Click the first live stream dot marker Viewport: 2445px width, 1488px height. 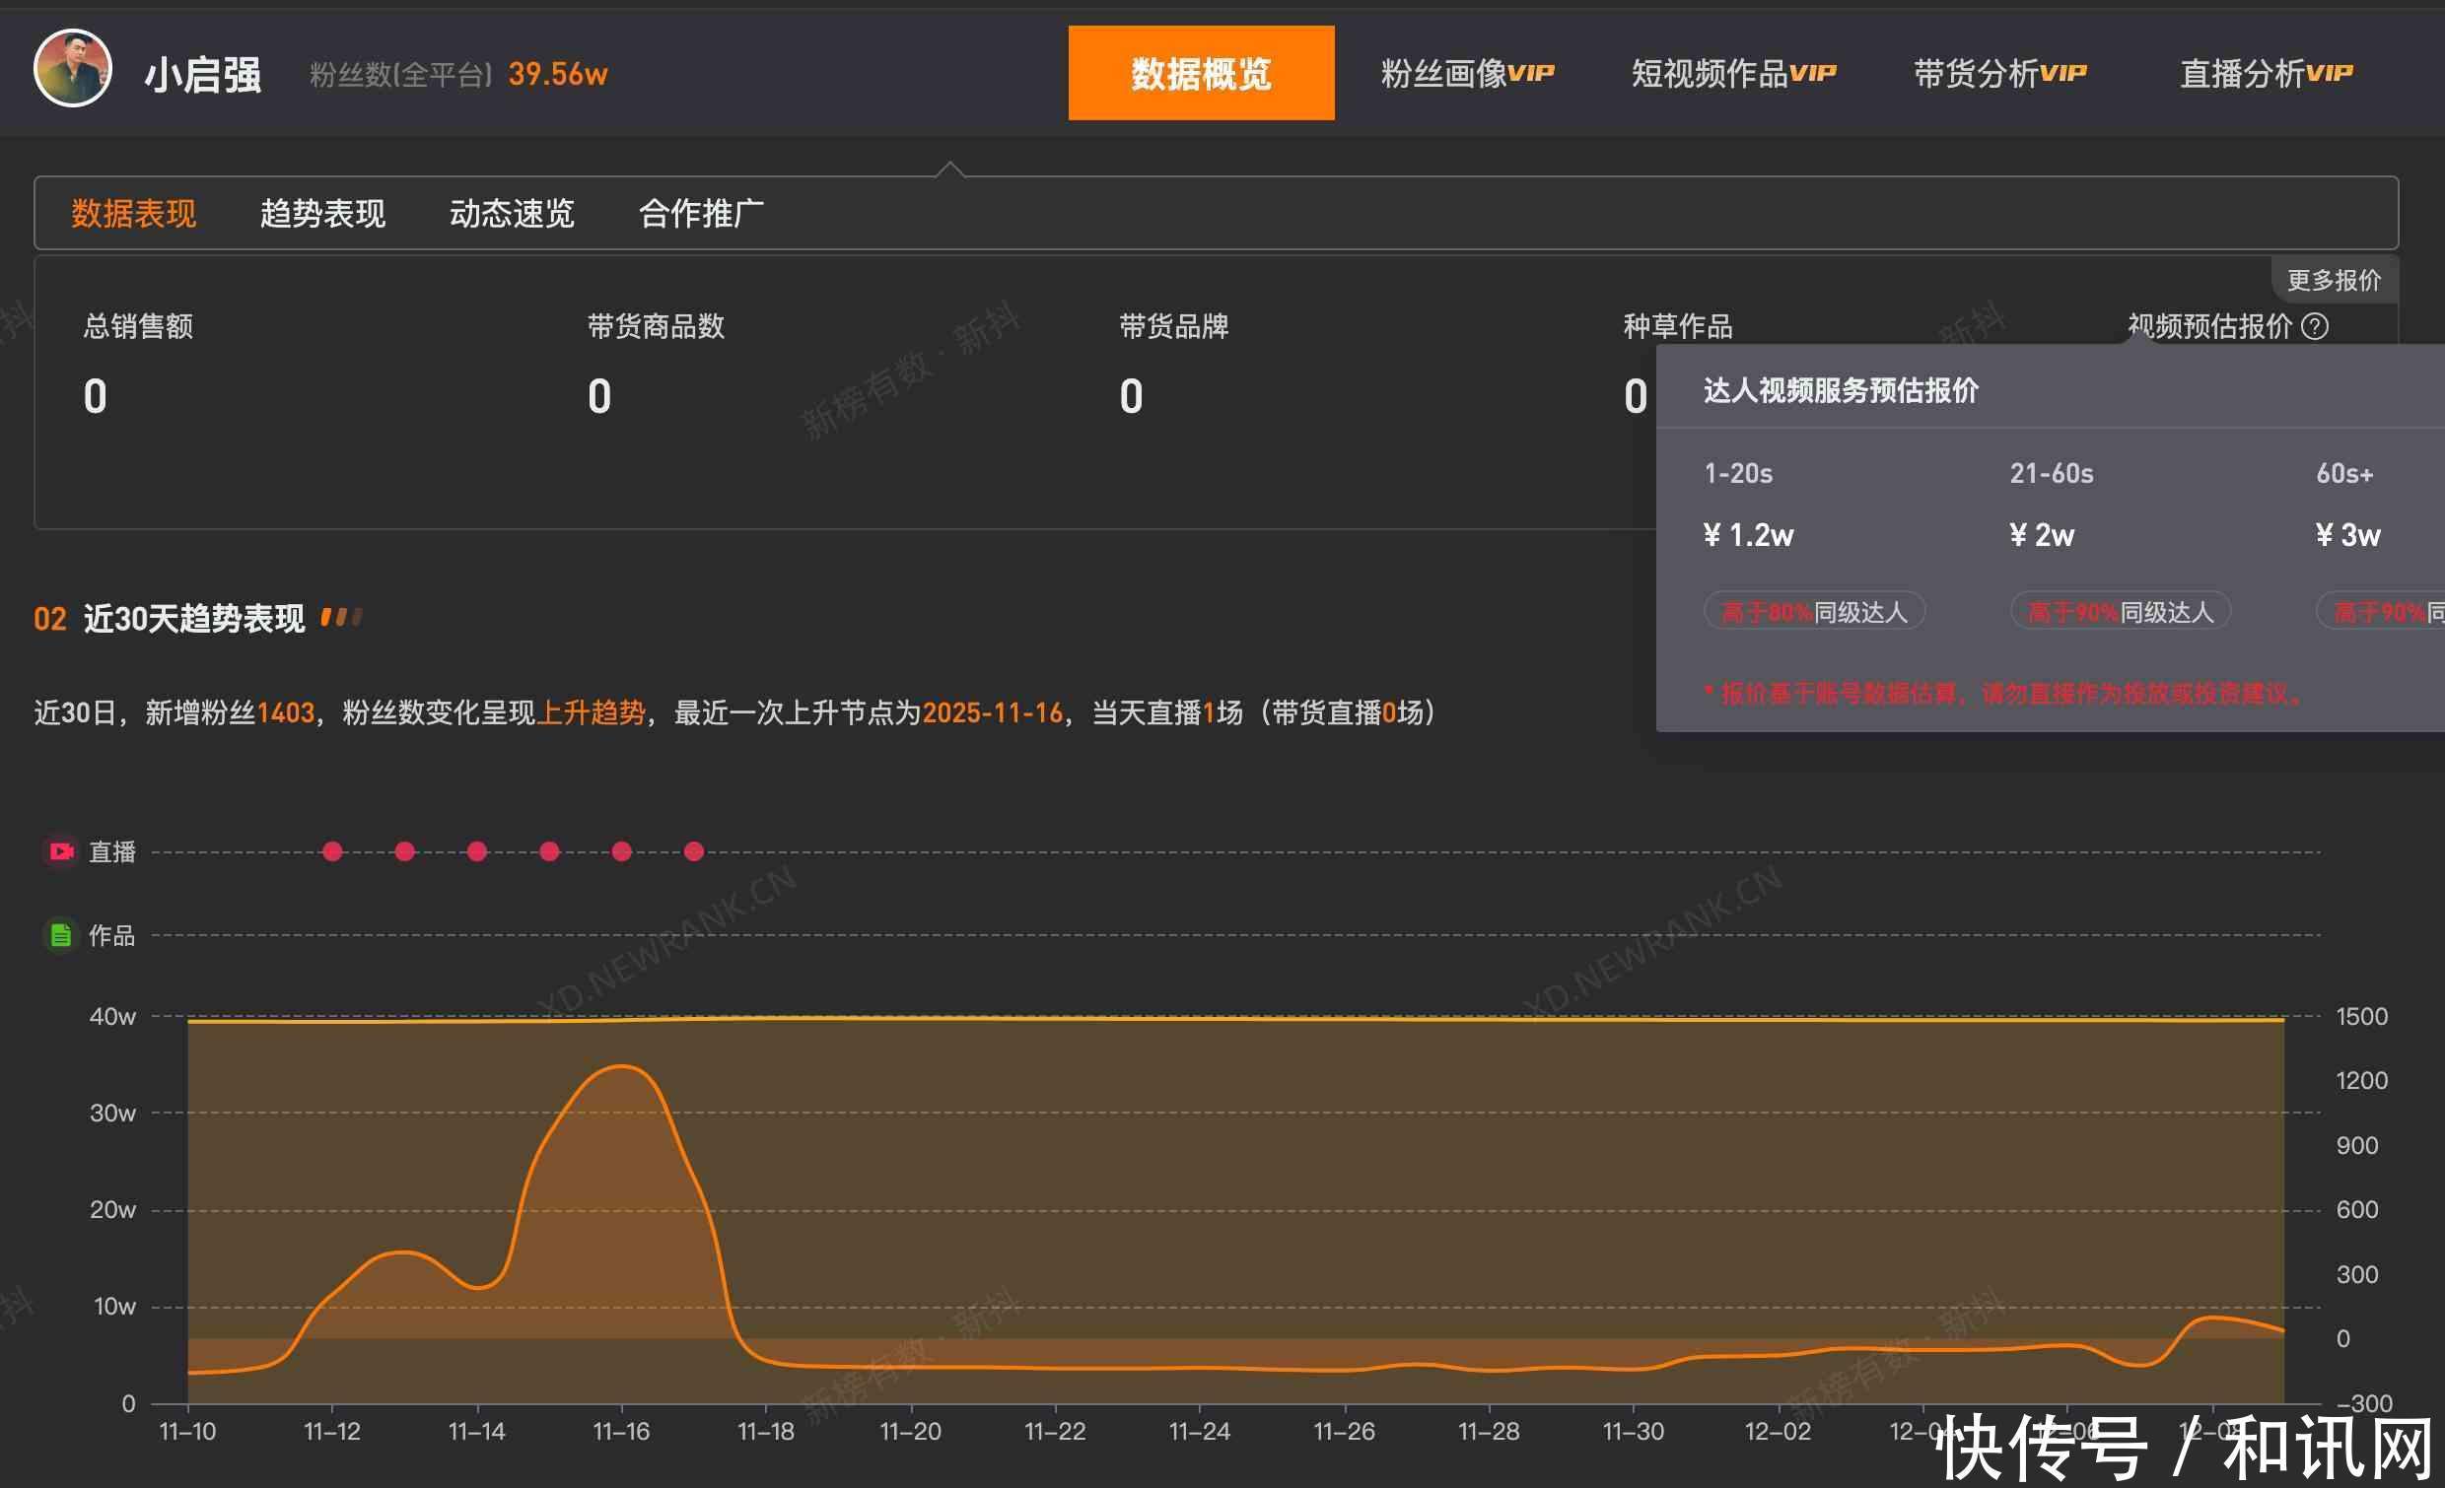332,851
